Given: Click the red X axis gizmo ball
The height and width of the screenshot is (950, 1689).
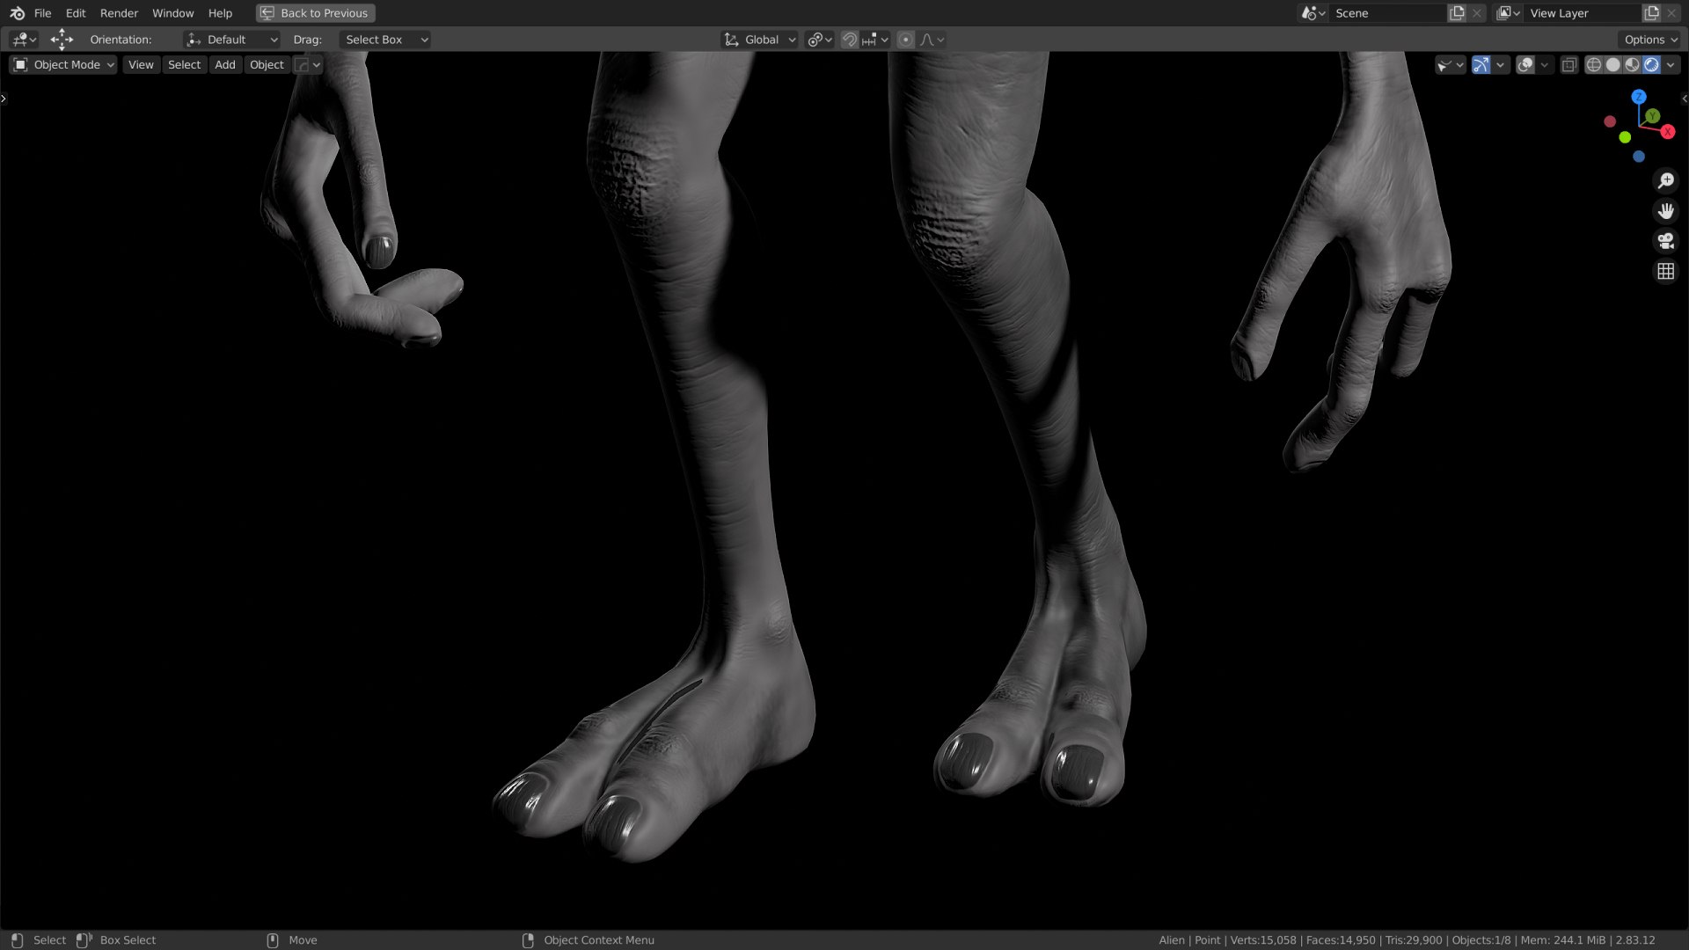Looking at the screenshot, I should (1667, 132).
